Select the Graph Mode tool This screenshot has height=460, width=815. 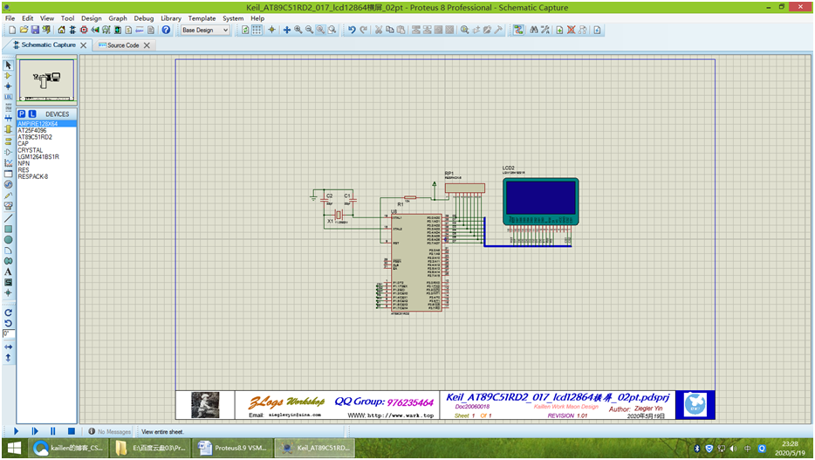coord(8,162)
